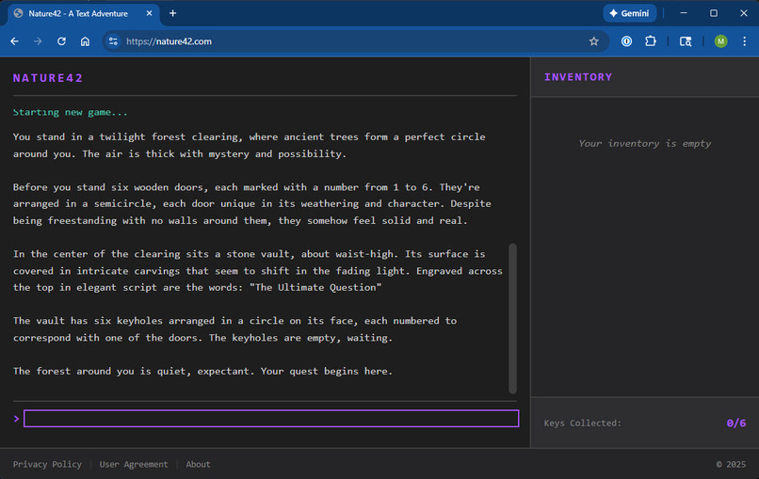Open the Gemini button
The image size is (759, 479).
(x=629, y=13)
